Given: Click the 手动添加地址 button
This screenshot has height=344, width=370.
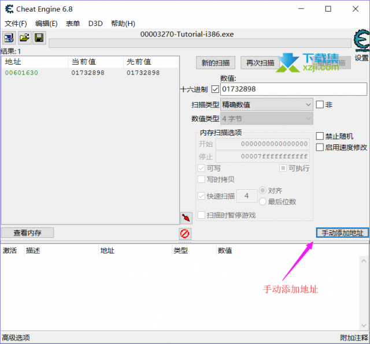Looking at the screenshot, I should click(342, 233).
